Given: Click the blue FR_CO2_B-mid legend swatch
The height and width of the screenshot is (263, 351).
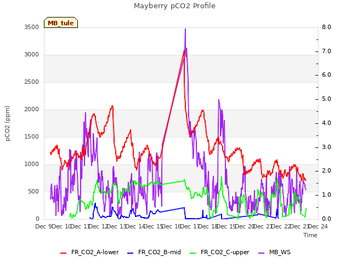Looking at the screenshot, I should point(131,253).
